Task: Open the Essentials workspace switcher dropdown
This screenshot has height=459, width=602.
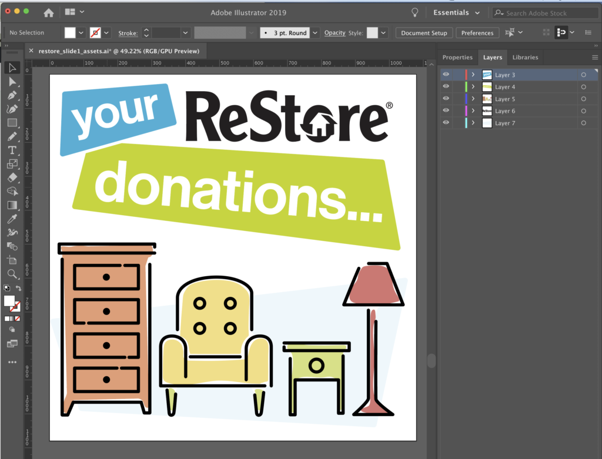Action: pos(457,12)
